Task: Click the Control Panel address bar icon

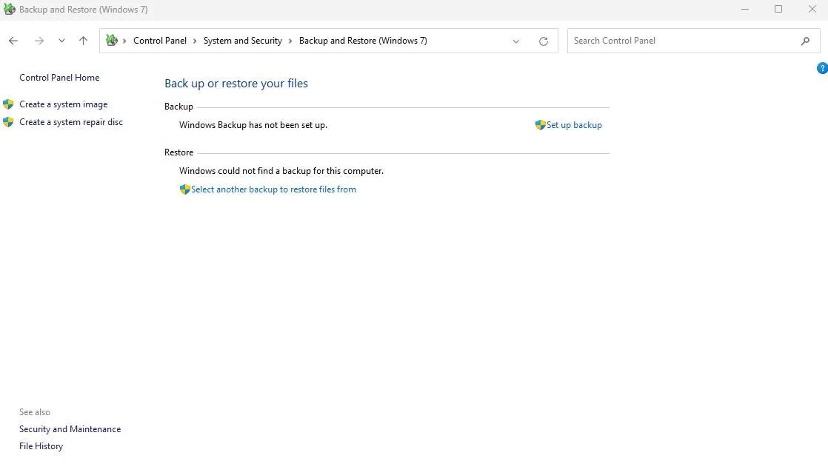Action: (112, 41)
